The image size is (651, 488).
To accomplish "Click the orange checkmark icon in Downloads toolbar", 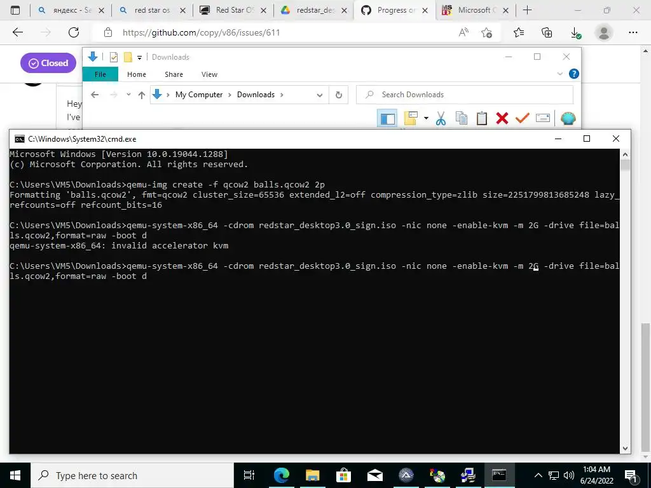I will [x=523, y=118].
